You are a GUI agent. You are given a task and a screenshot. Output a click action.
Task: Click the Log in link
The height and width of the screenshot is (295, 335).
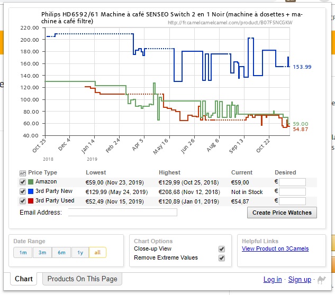click(x=273, y=280)
